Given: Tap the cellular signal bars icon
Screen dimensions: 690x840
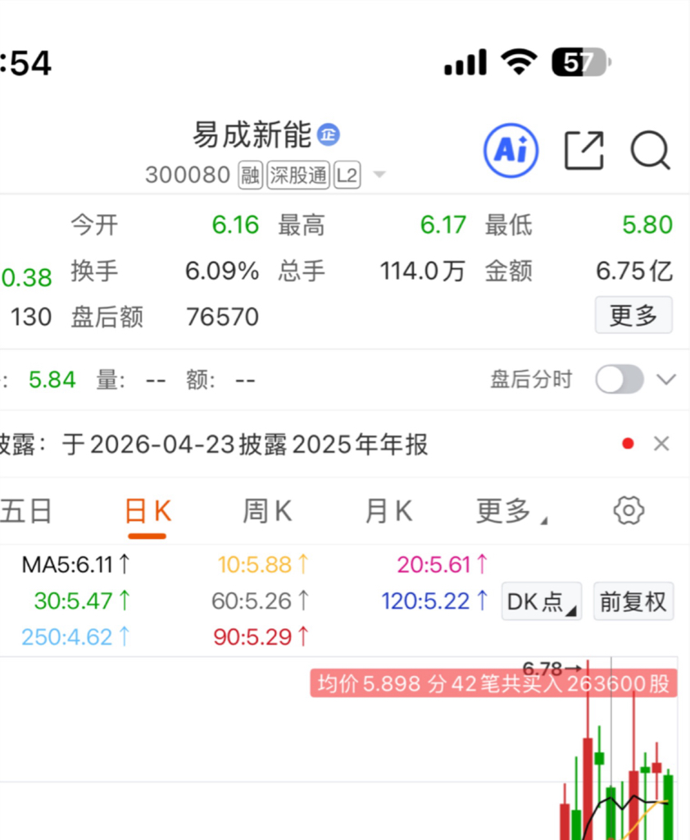Looking at the screenshot, I should (465, 62).
